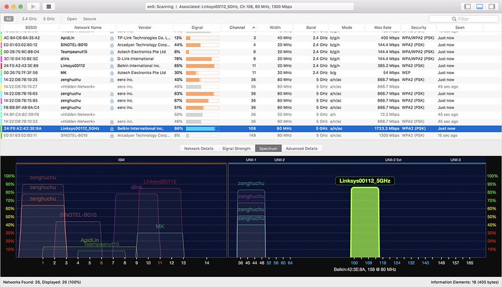The height and width of the screenshot is (287, 502).
Task: Show only Secure networks
Action: pyautogui.click(x=90, y=19)
